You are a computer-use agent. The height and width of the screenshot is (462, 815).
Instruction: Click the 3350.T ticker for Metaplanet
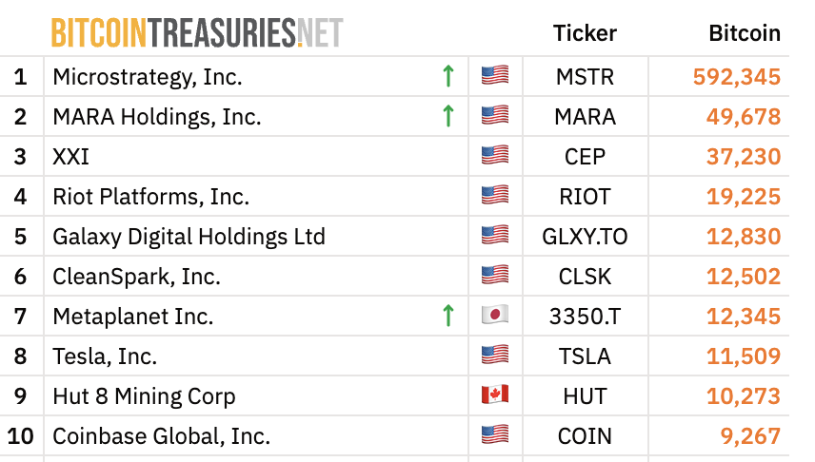click(585, 317)
